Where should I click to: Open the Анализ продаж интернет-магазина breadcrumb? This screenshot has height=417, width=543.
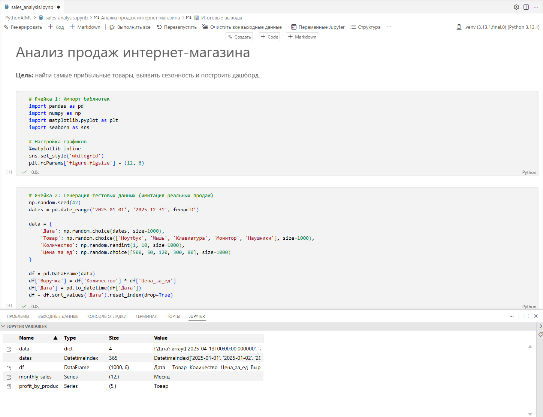[137, 18]
